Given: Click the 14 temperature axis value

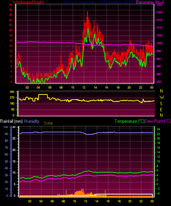Looking at the screenshot, I should (x=158, y=152).
